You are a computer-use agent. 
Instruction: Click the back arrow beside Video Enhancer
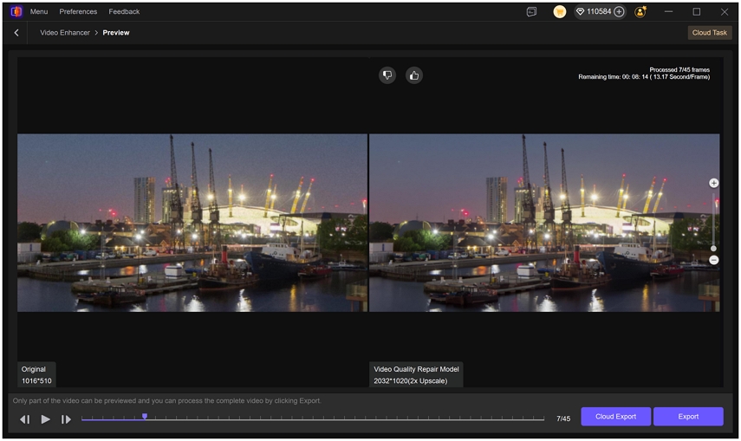[x=16, y=33]
